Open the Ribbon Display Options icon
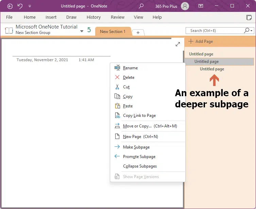 (x=201, y=6)
